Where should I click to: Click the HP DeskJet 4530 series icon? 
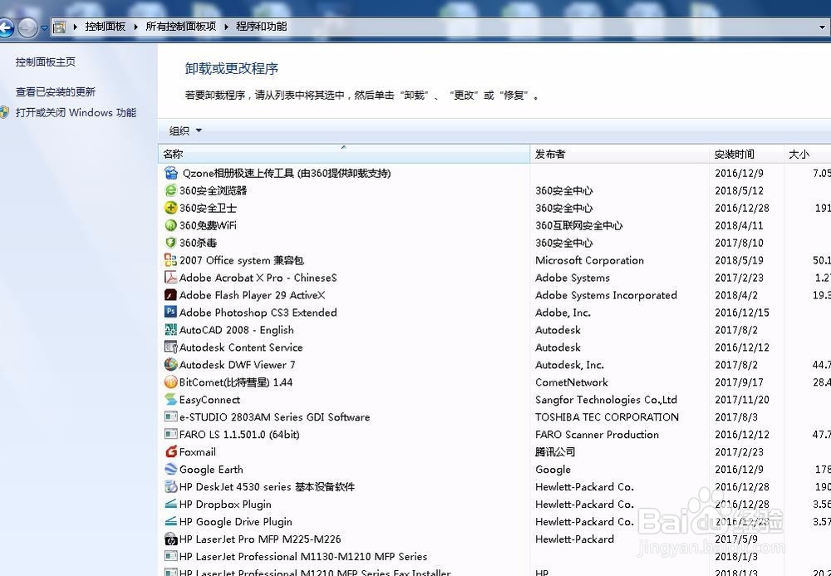[170, 486]
